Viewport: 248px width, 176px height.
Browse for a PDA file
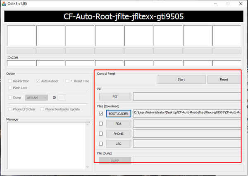pos(119,124)
